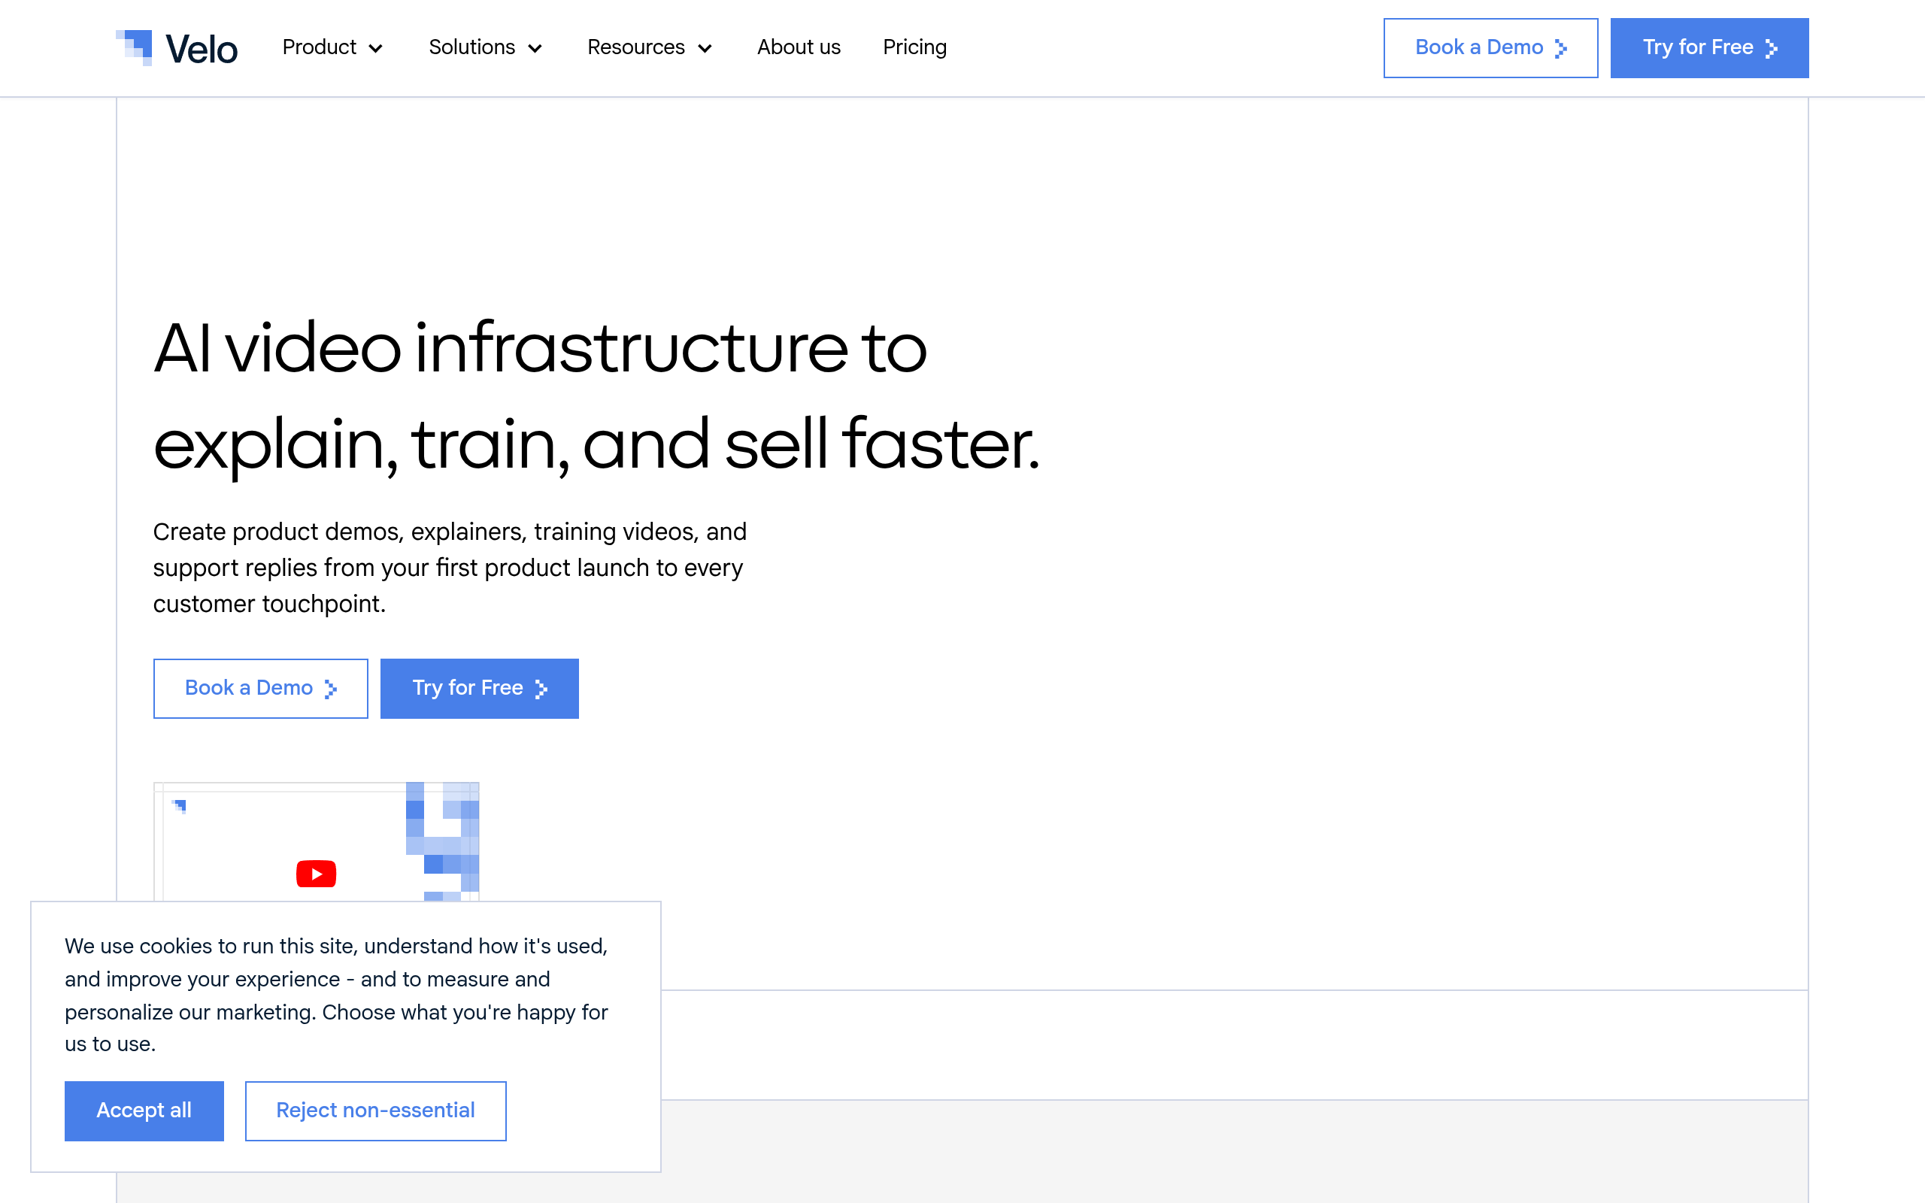The image size is (1925, 1203).
Task: Expand the Resources dropdown chevron
Action: (x=704, y=49)
